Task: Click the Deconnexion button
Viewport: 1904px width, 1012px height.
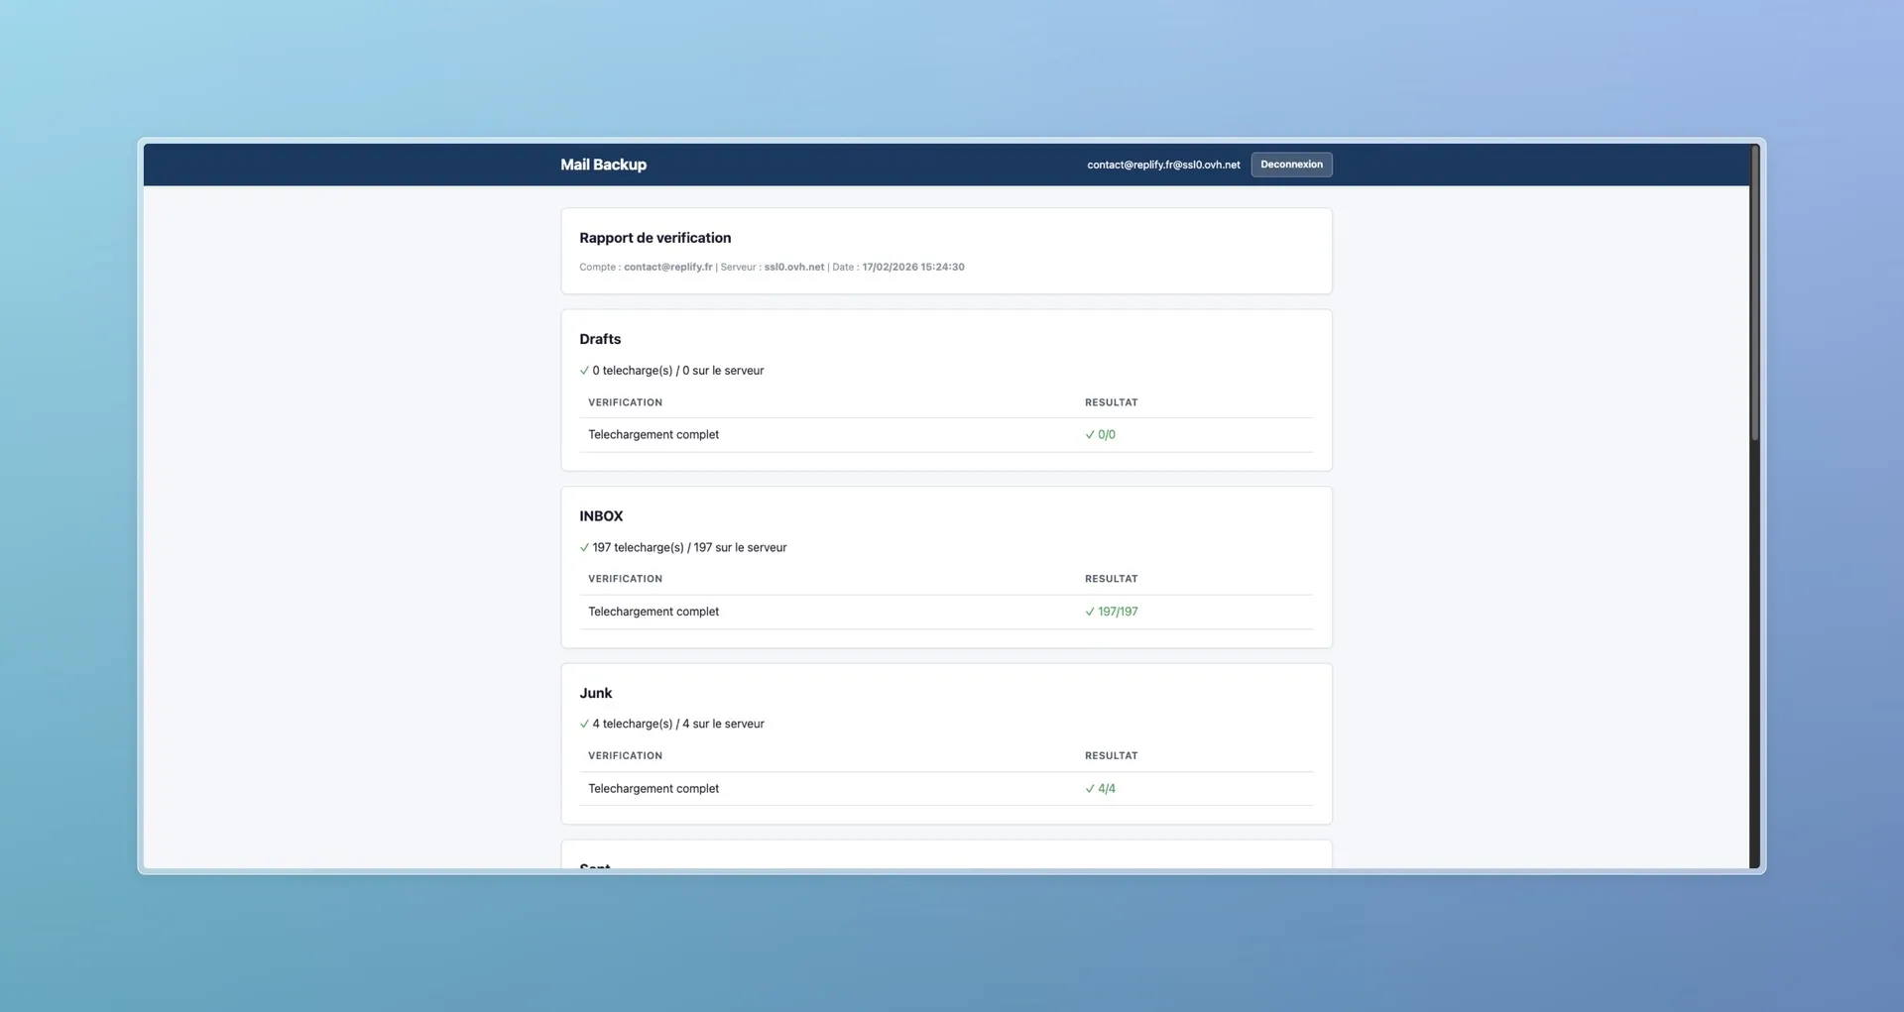Action: point(1290,165)
